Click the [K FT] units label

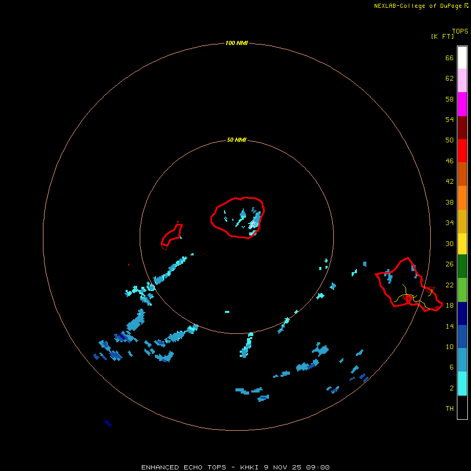click(442, 37)
